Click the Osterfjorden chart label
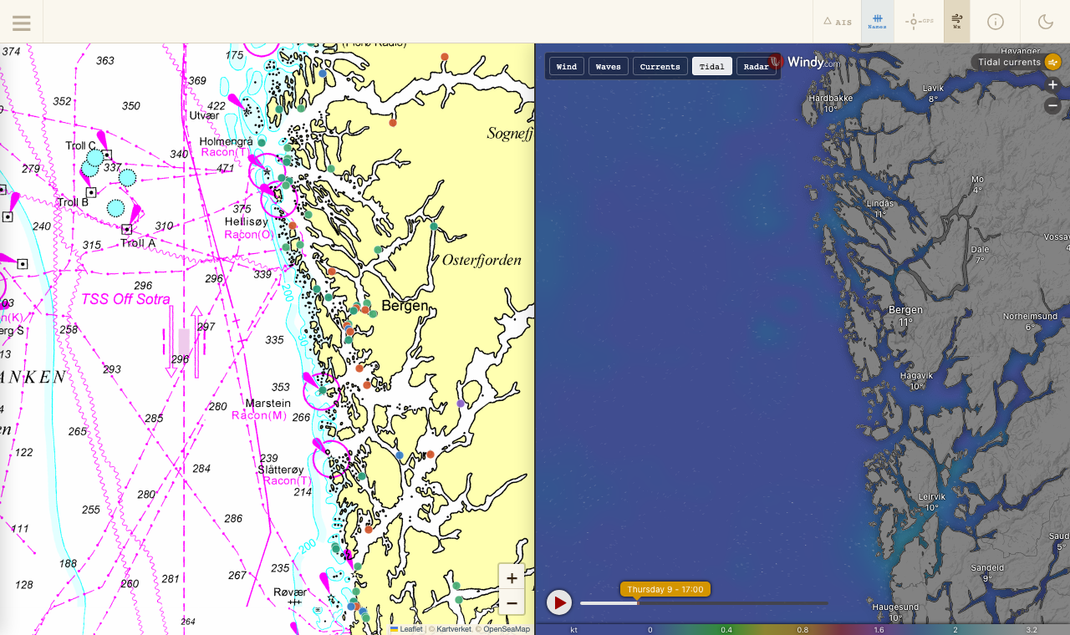The image size is (1070, 635). tap(481, 260)
